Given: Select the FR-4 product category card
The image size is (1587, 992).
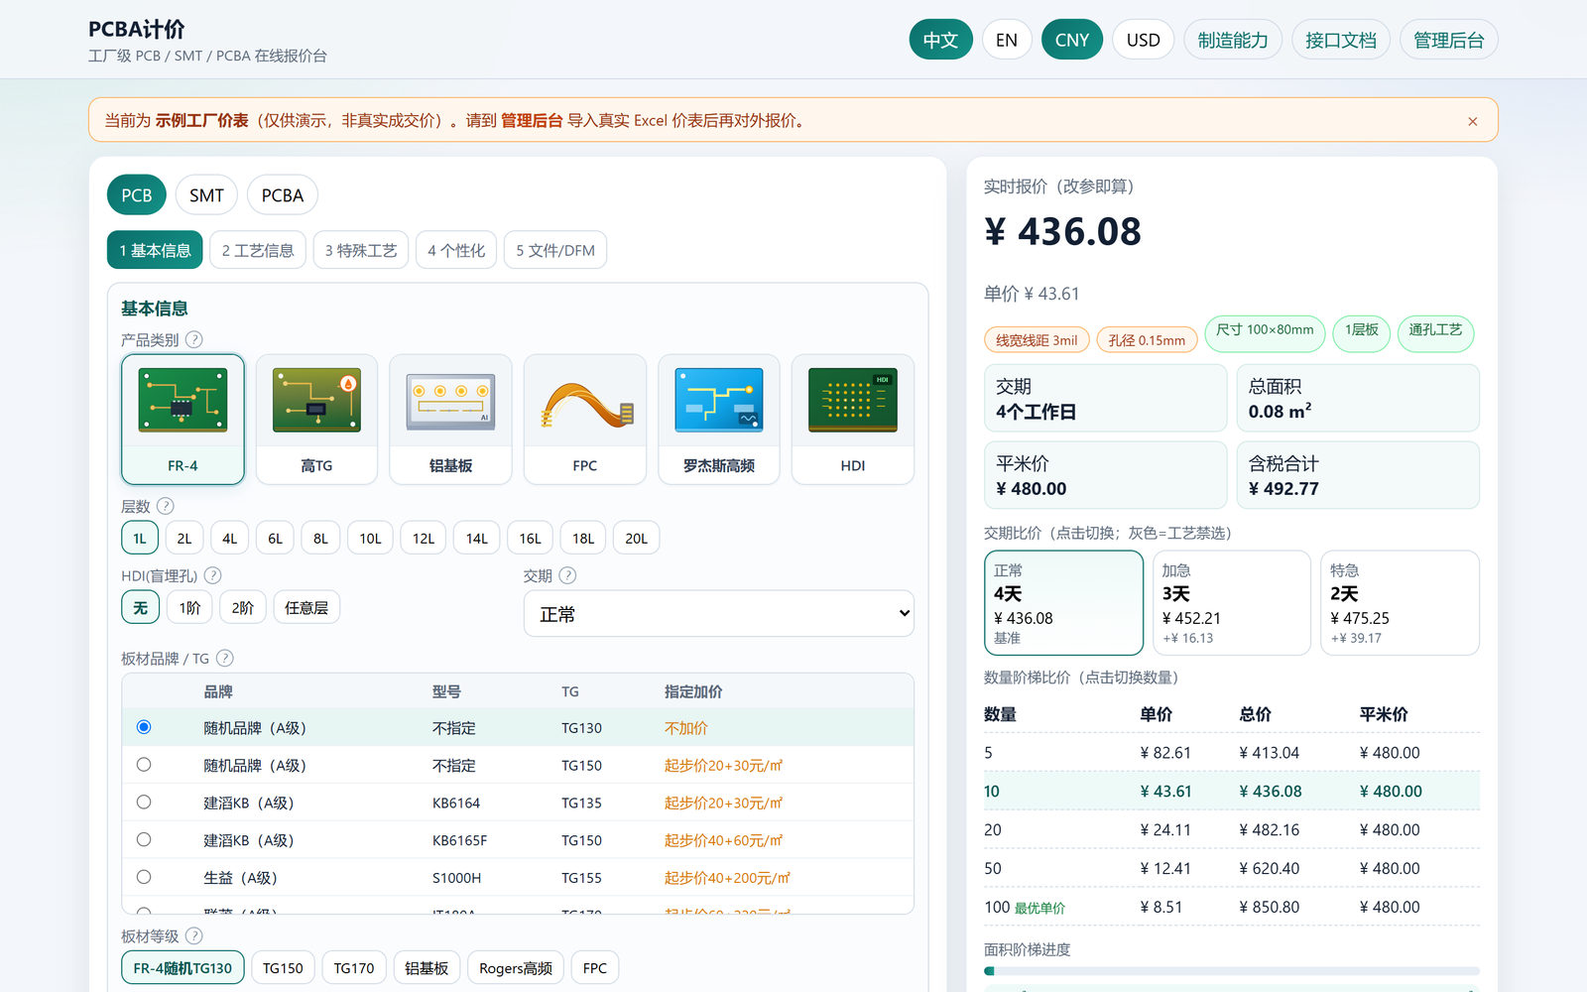Looking at the screenshot, I should click(183, 419).
